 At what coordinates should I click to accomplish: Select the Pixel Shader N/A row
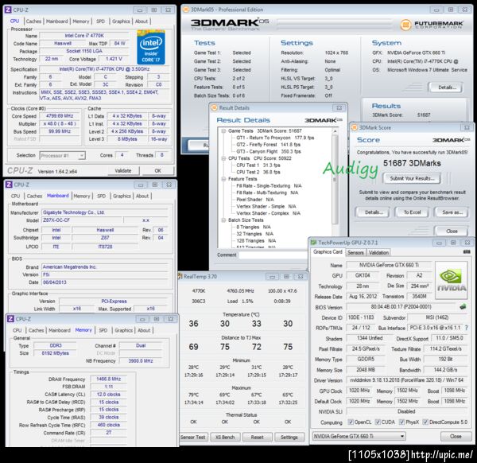tap(255, 200)
